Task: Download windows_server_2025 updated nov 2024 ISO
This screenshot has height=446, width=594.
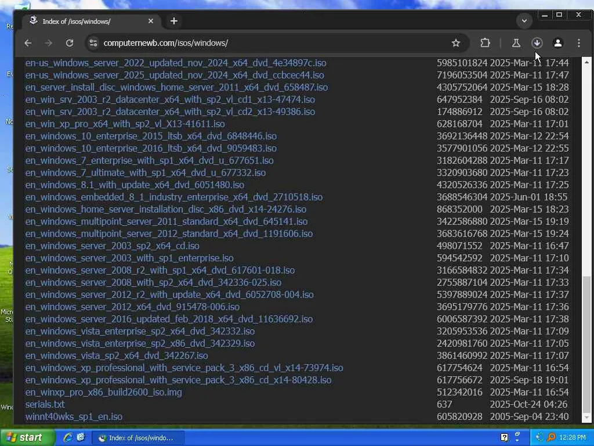Action: [175, 75]
